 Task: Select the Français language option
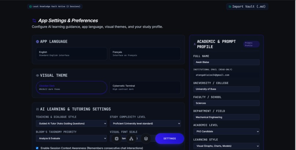click(x=145, y=54)
